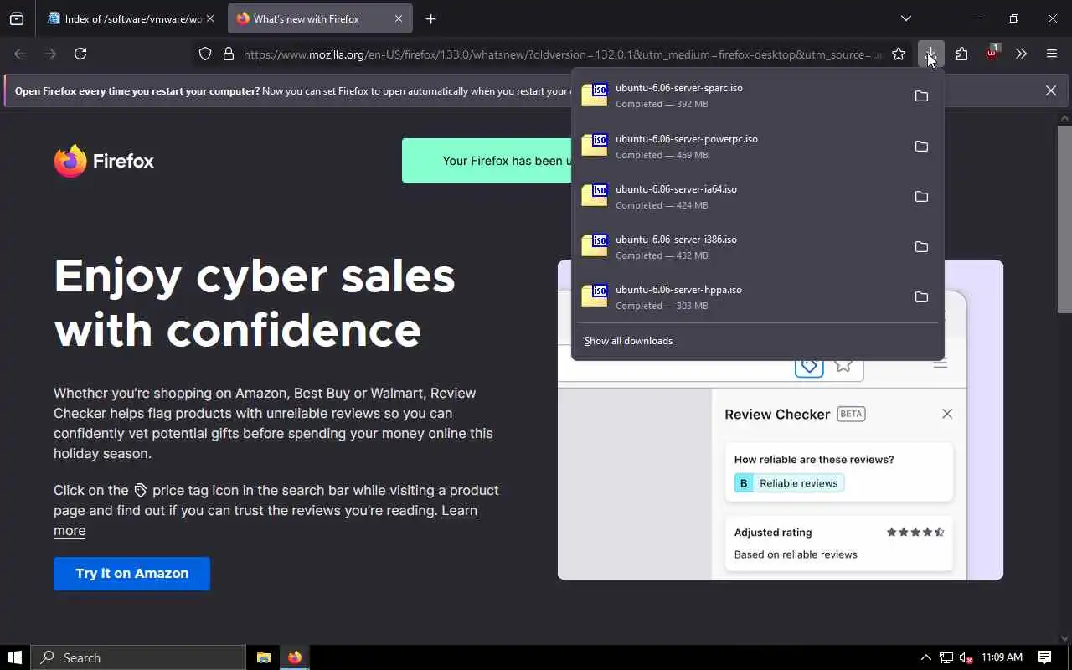Close the Review Checker illustration panel

point(947,414)
